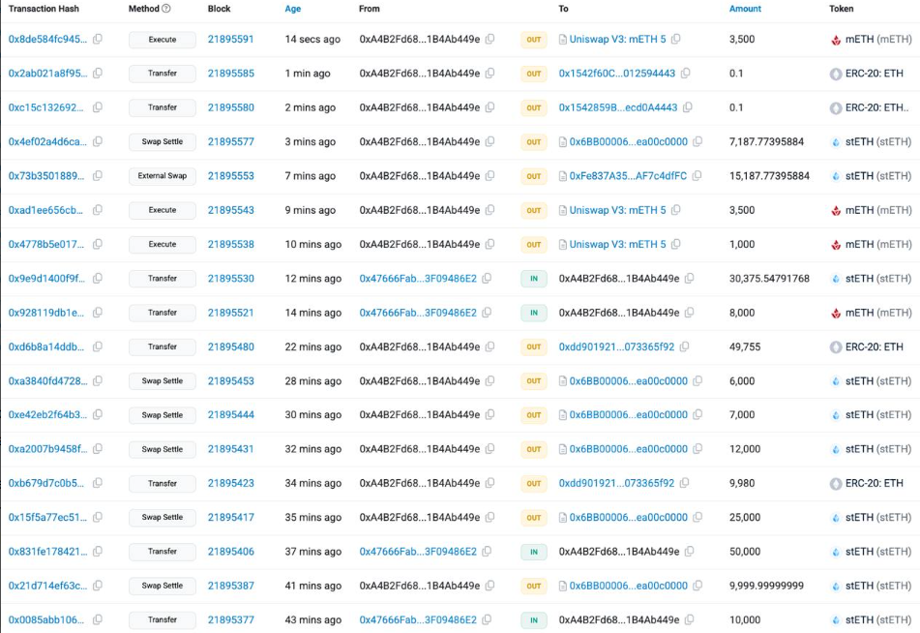920x633 pixels.
Task: Click OUT badge in block 21895553 row
Action: pyautogui.click(x=534, y=175)
